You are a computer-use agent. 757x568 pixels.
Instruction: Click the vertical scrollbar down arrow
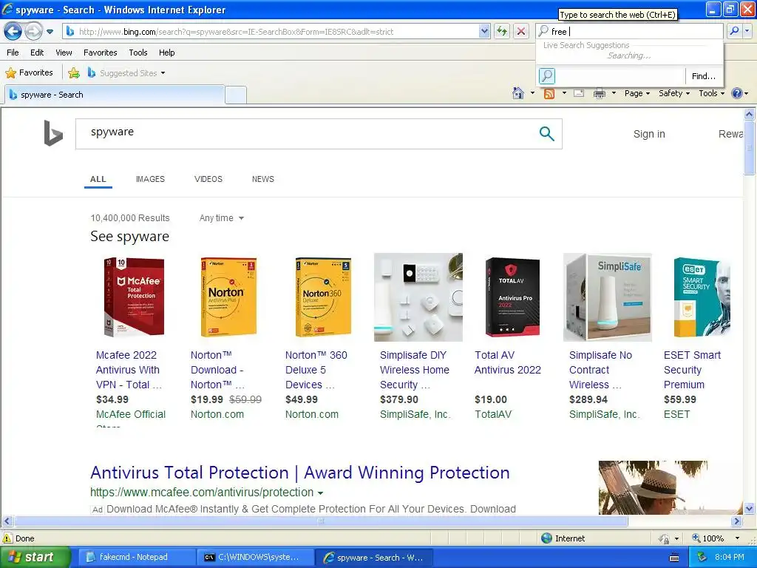point(749,508)
